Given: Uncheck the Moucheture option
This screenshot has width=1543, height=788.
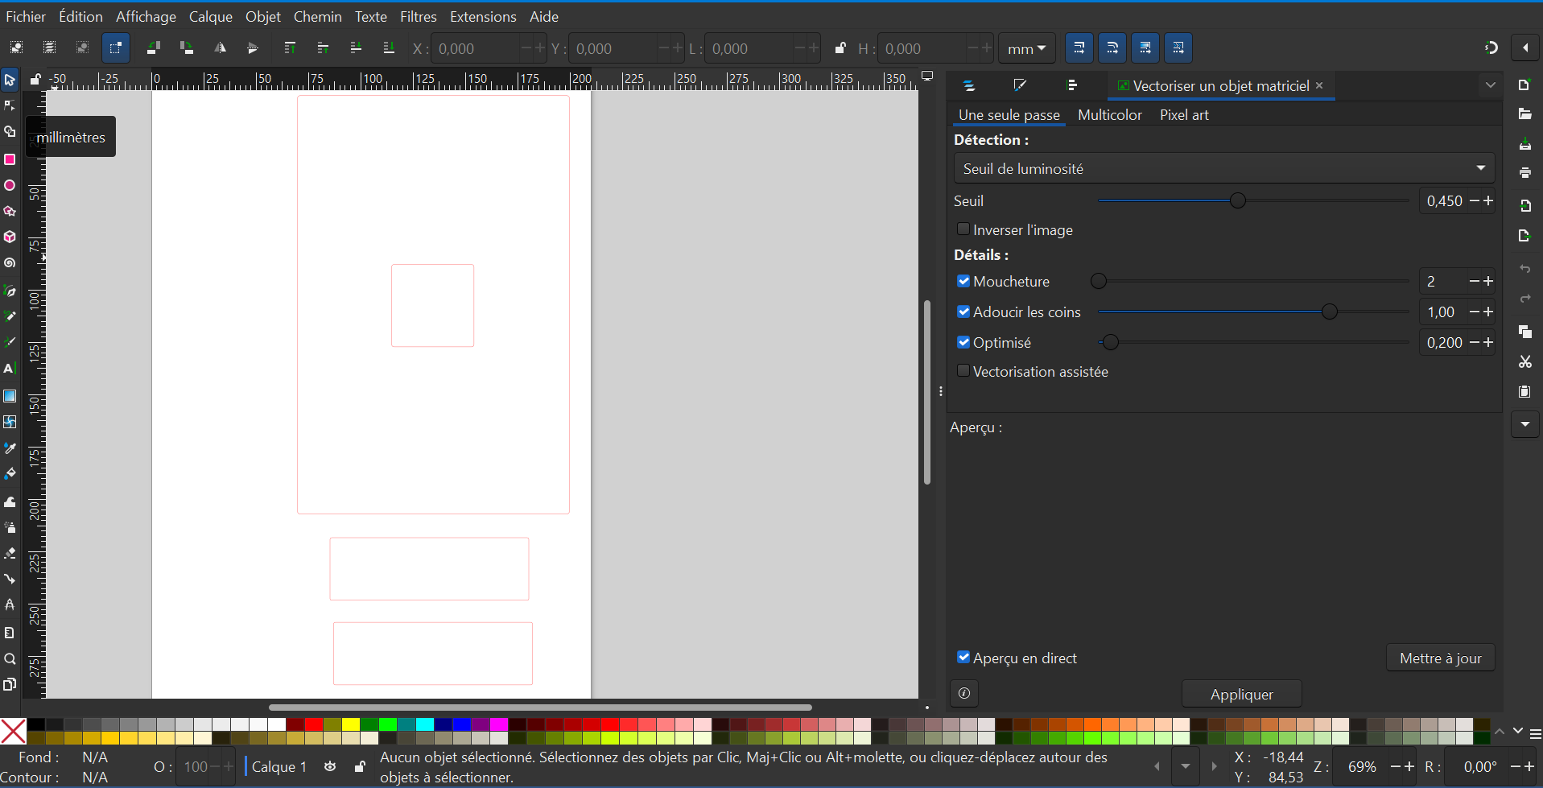Looking at the screenshot, I should [963, 281].
